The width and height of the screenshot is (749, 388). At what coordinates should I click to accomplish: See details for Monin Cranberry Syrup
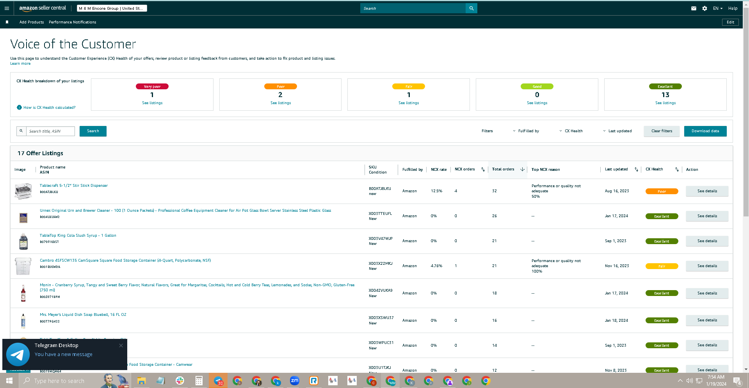click(x=707, y=293)
